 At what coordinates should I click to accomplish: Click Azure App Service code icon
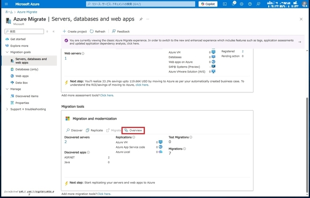[x=160, y=147]
